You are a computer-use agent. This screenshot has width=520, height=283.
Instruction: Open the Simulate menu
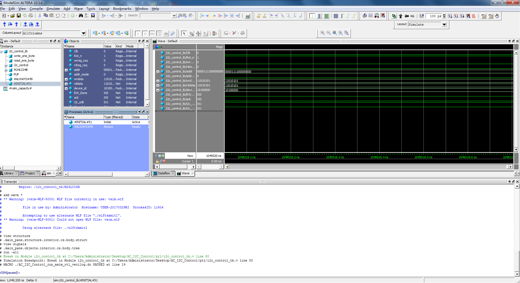[53, 9]
